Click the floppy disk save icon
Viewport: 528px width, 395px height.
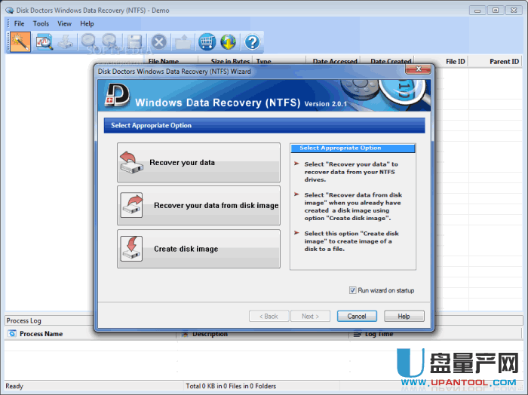pyautogui.click(x=134, y=42)
